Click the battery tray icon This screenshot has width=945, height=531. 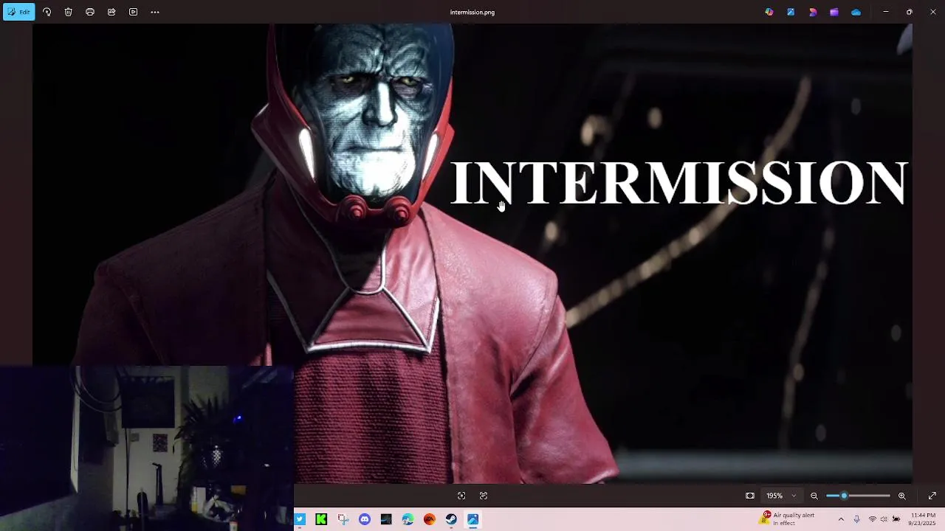pyautogui.click(x=896, y=519)
